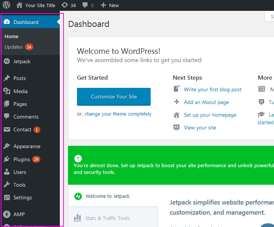The image size is (274, 227).
Task: Click the Posts pushpin icon
Action: [7, 78]
